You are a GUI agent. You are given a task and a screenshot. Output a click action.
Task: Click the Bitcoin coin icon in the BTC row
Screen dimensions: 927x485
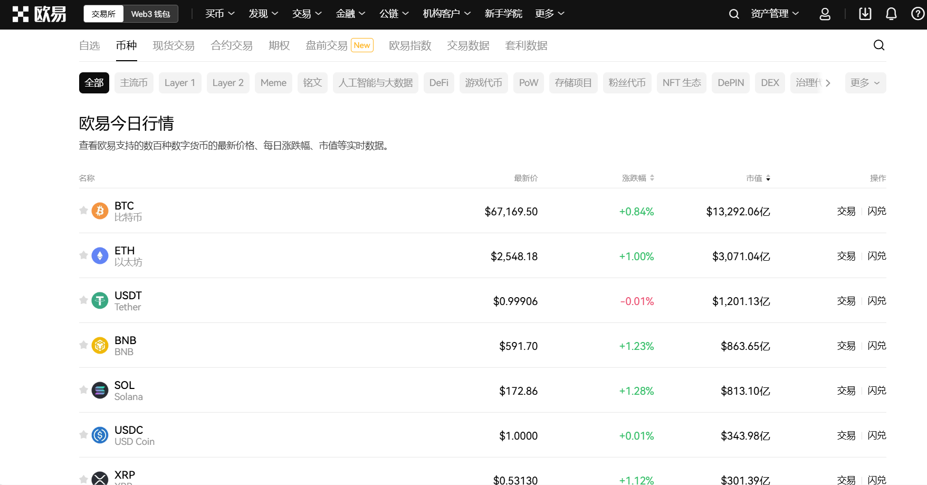(x=99, y=211)
